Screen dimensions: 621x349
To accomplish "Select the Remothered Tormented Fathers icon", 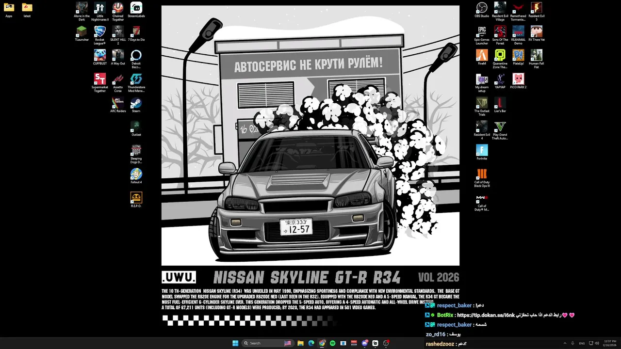I will [x=518, y=12].
